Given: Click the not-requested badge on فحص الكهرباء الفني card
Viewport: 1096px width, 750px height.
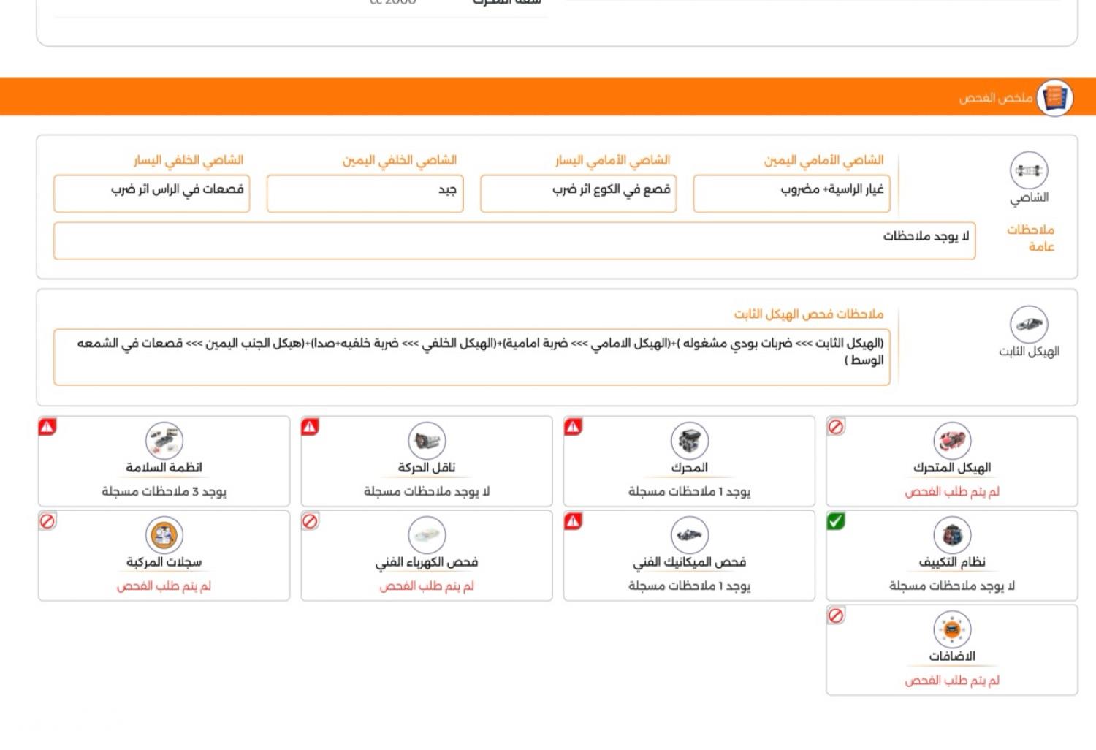Looking at the screenshot, I should pyautogui.click(x=311, y=520).
